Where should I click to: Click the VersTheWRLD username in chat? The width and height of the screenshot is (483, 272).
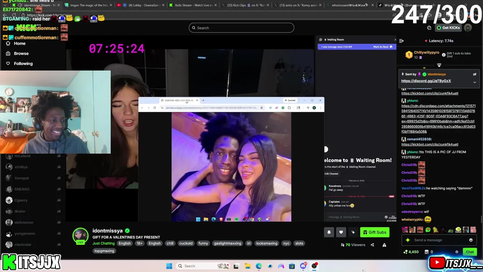pos(413,188)
